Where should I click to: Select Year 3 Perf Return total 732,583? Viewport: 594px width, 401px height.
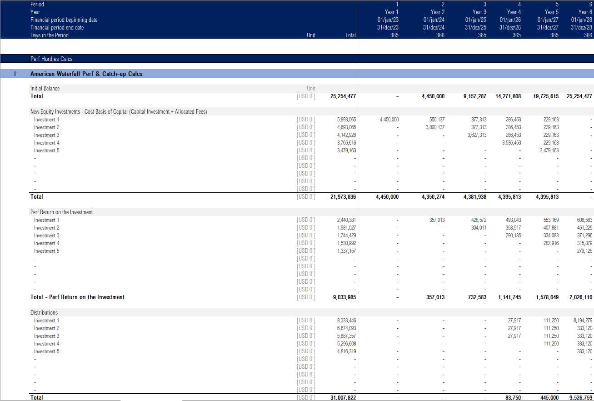(476, 297)
